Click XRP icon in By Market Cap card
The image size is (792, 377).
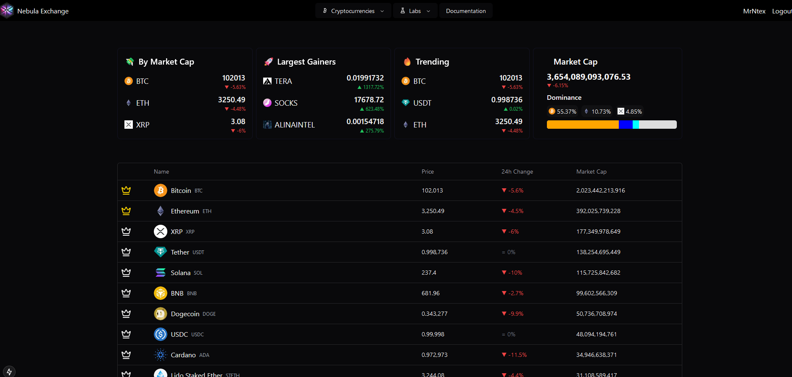tap(129, 125)
